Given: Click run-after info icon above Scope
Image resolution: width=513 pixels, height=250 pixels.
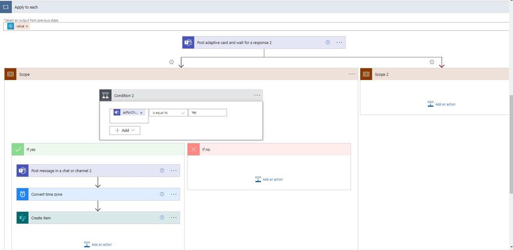Looking at the screenshot, I should point(172,62).
